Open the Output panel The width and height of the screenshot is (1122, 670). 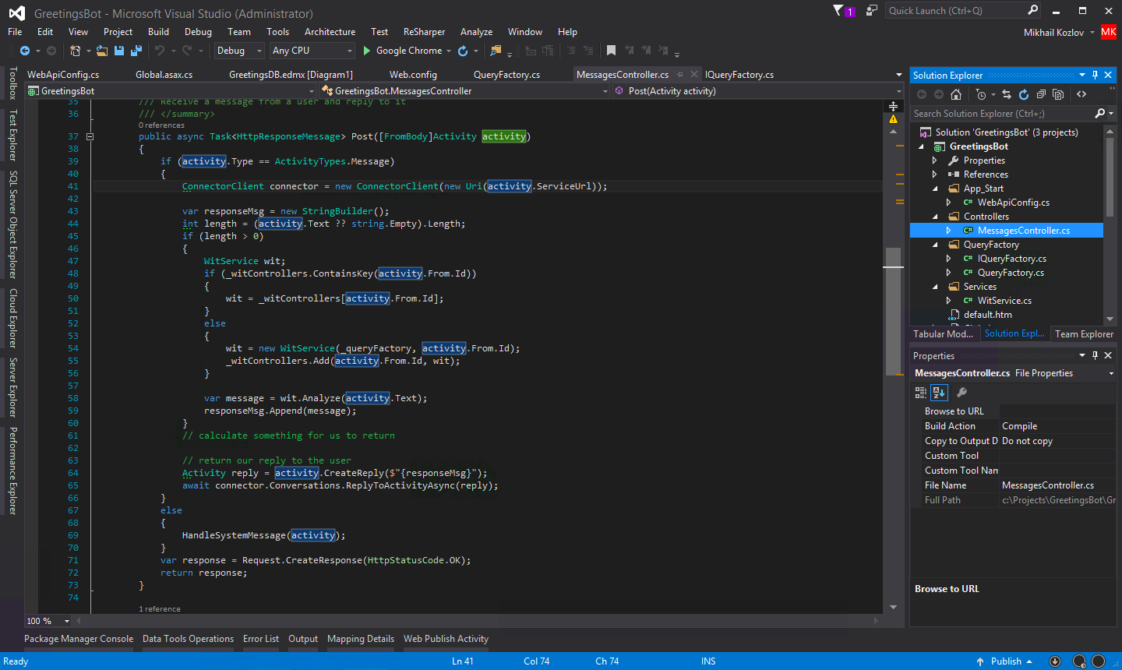coord(303,639)
